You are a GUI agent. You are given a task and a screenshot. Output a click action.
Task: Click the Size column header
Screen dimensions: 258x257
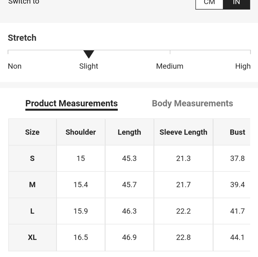click(x=32, y=132)
